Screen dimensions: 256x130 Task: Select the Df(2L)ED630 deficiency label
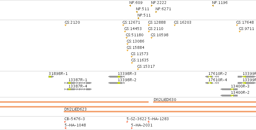pos(165,100)
